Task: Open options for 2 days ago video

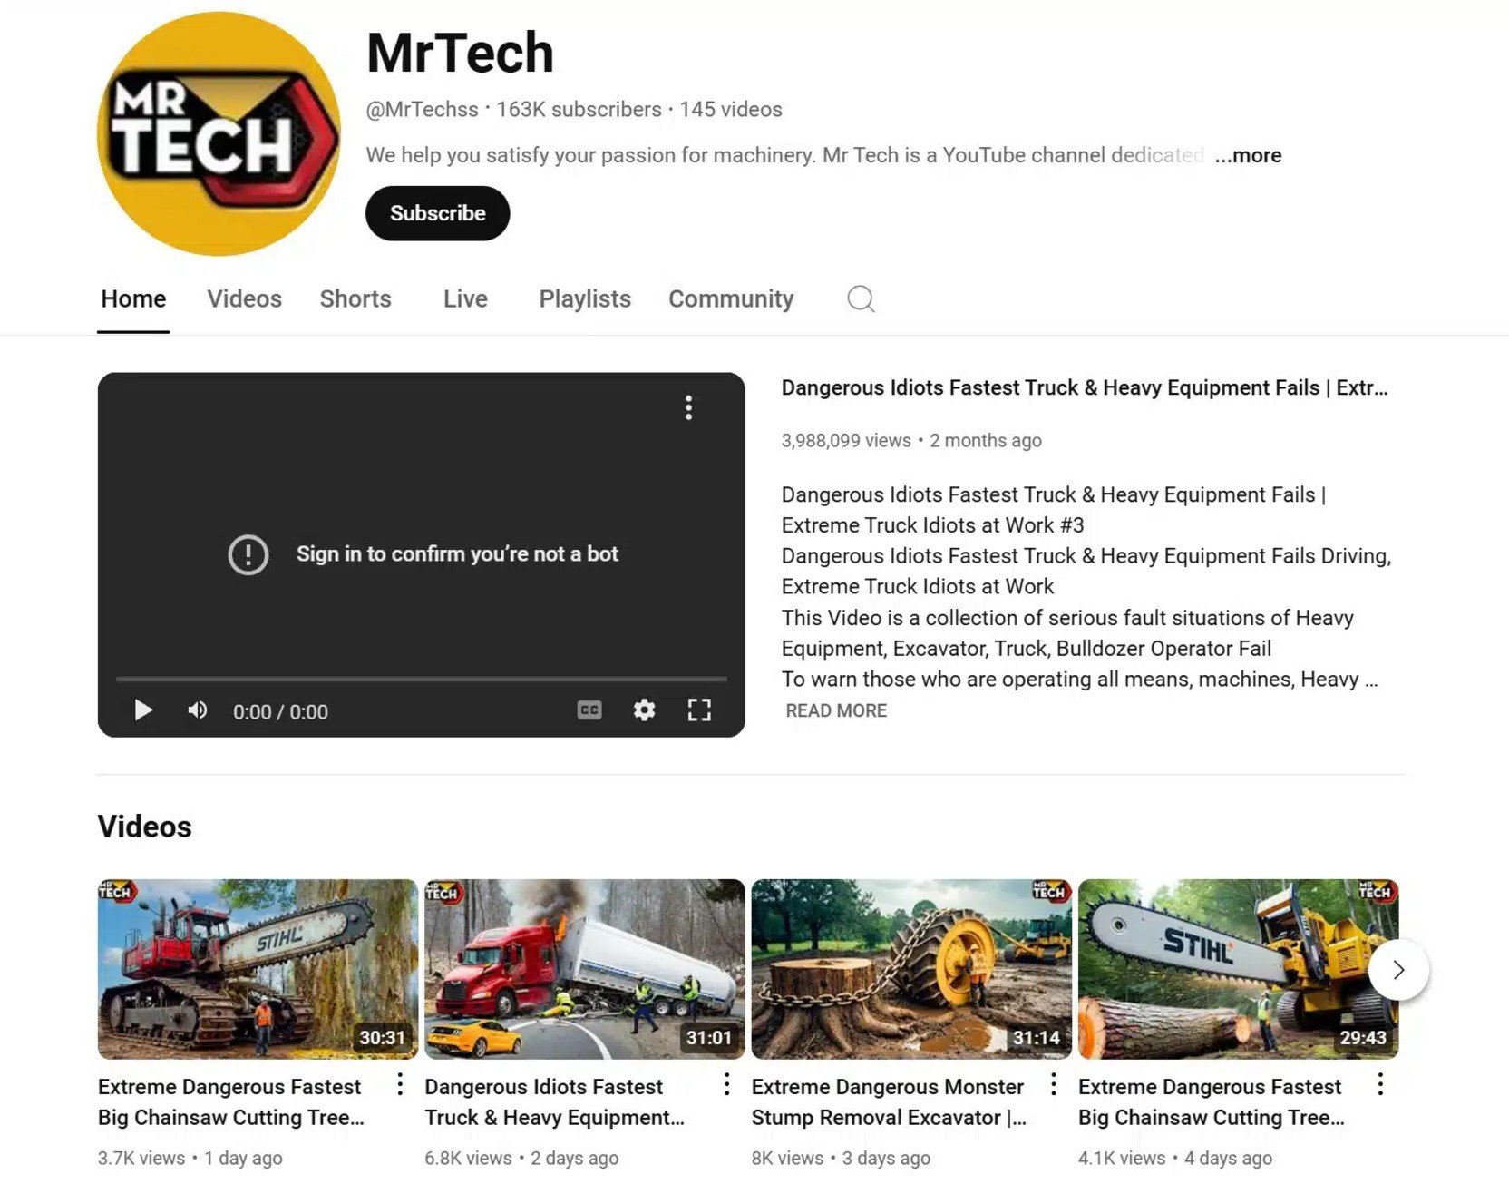Action: [726, 1084]
